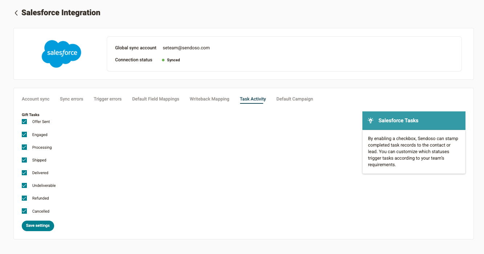The height and width of the screenshot is (254, 484).
Task: Click the Salesforce Tasks panel title
Action: click(398, 120)
